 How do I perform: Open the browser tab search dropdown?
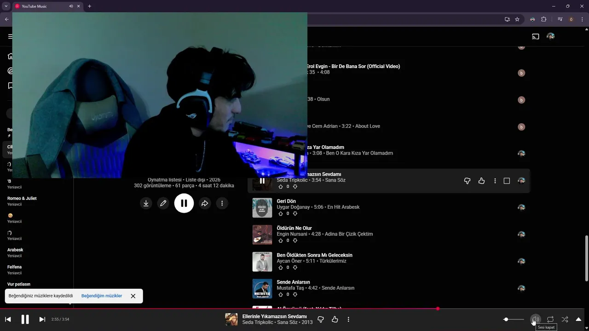pyautogui.click(x=6, y=6)
